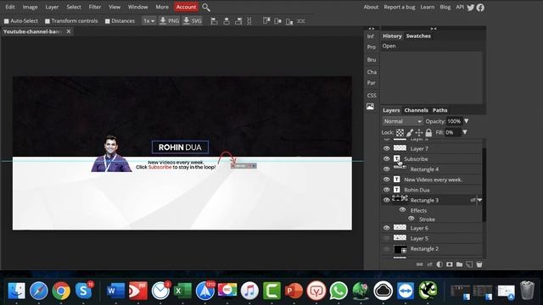Toggle lock position move icon
This screenshot has height=305, width=543.
[419, 132]
